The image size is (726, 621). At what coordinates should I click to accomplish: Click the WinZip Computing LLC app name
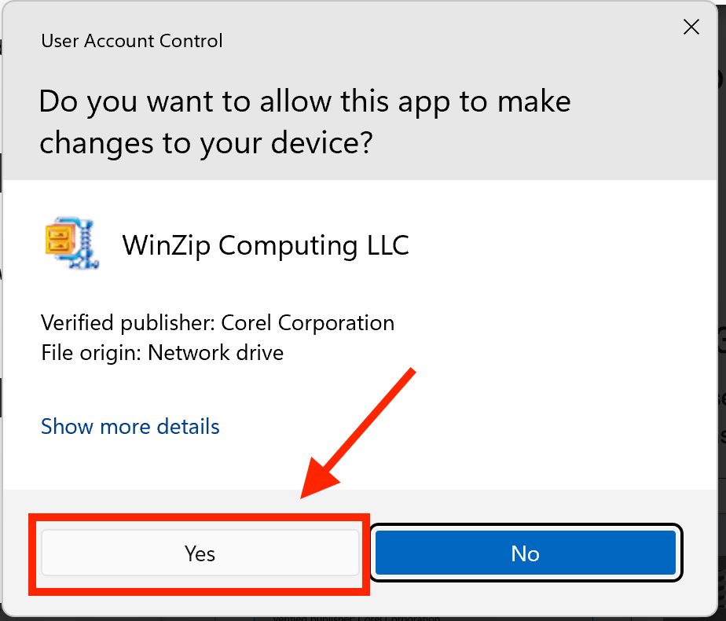click(265, 244)
